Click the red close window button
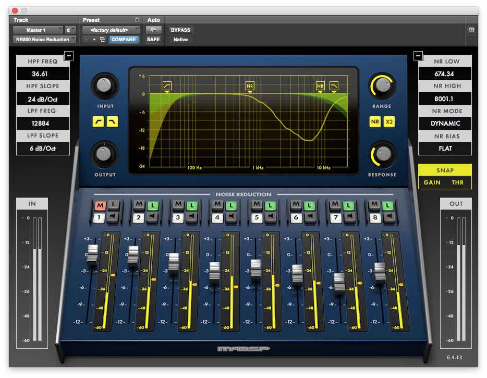 click(15, 10)
